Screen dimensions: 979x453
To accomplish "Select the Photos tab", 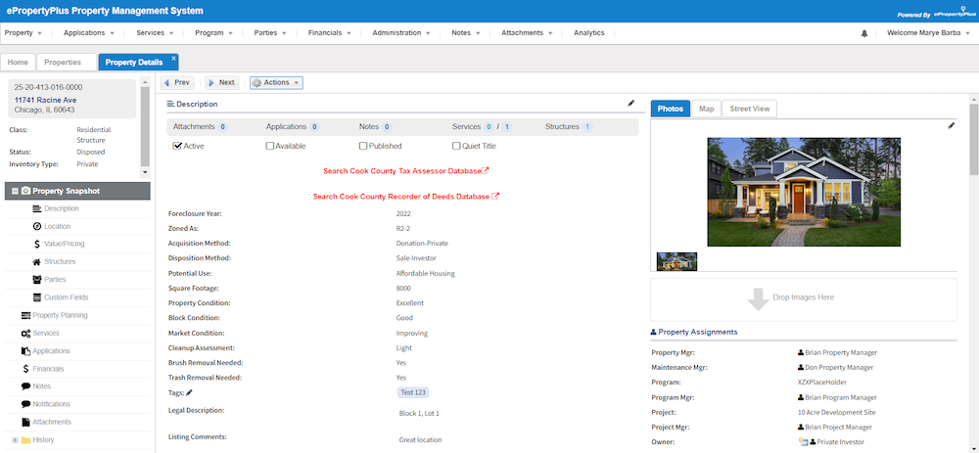I will click(x=671, y=109).
